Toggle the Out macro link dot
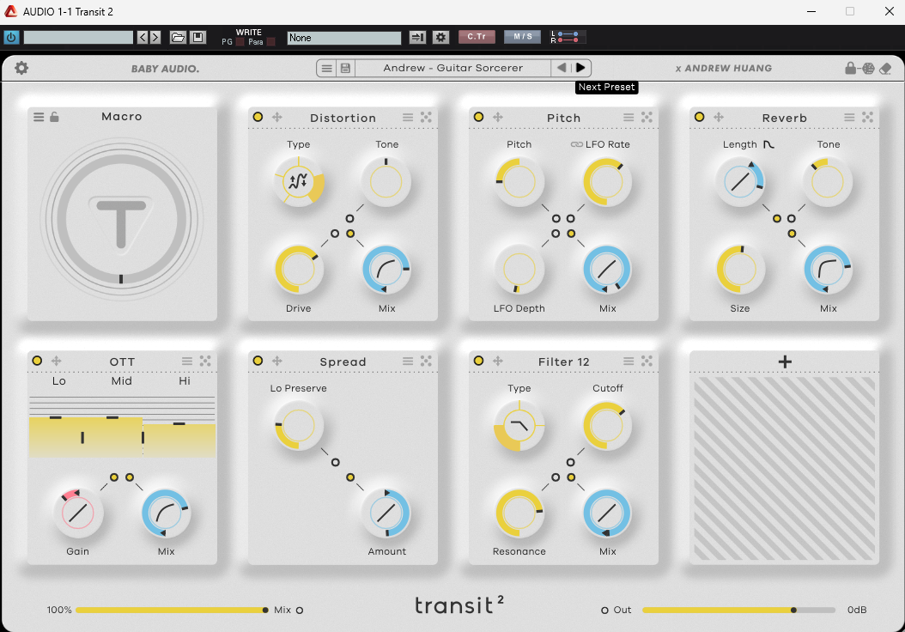This screenshot has height=632, width=905. tap(604, 610)
